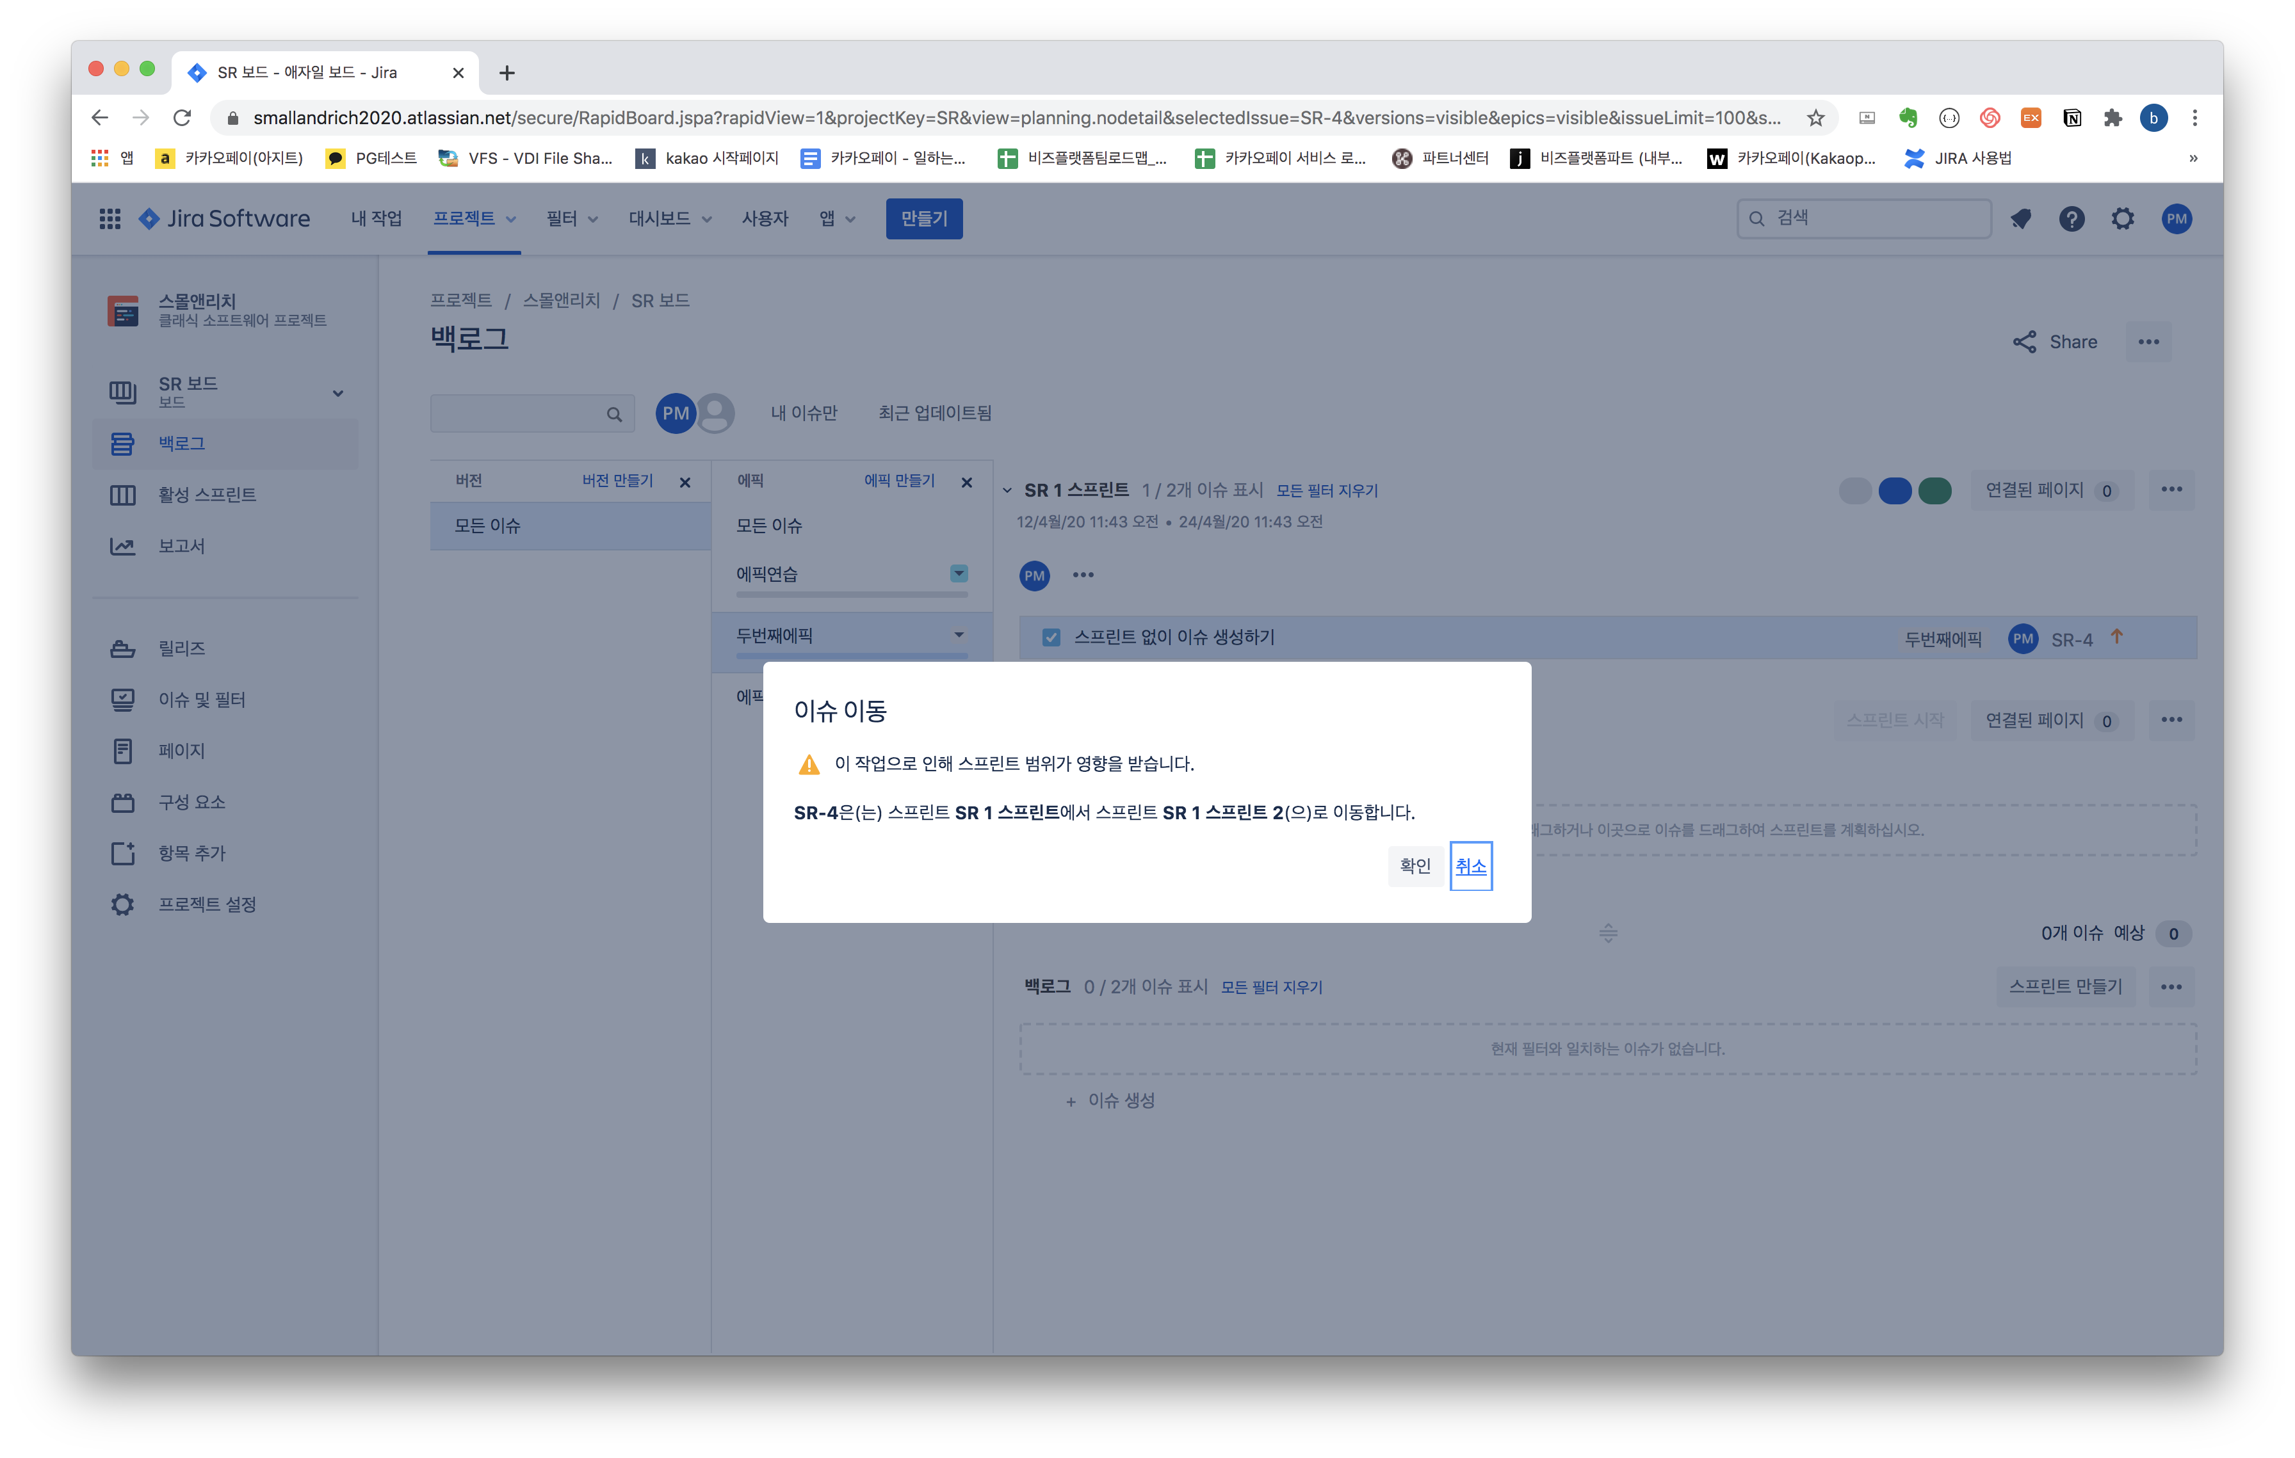Bookmark page with the star icon
Image resolution: width=2295 pixels, height=1458 pixels.
point(1815,118)
